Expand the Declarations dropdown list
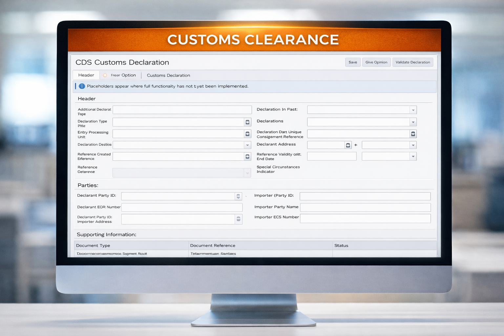504x336 pixels. point(413,122)
